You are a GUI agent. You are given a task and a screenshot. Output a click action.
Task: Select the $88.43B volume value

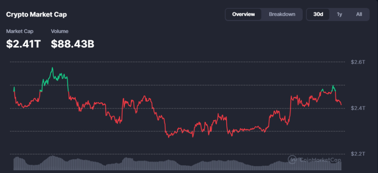click(x=72, y=44)
